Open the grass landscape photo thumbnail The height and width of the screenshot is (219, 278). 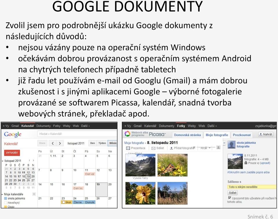[x=172, y=193]
